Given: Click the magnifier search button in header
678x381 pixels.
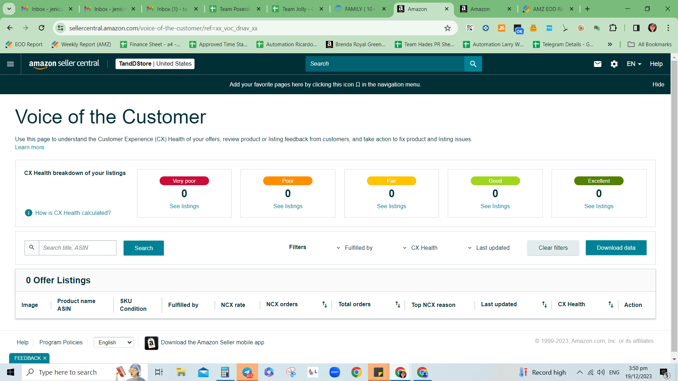Looking at the screenshot, I should click(473, 64).
